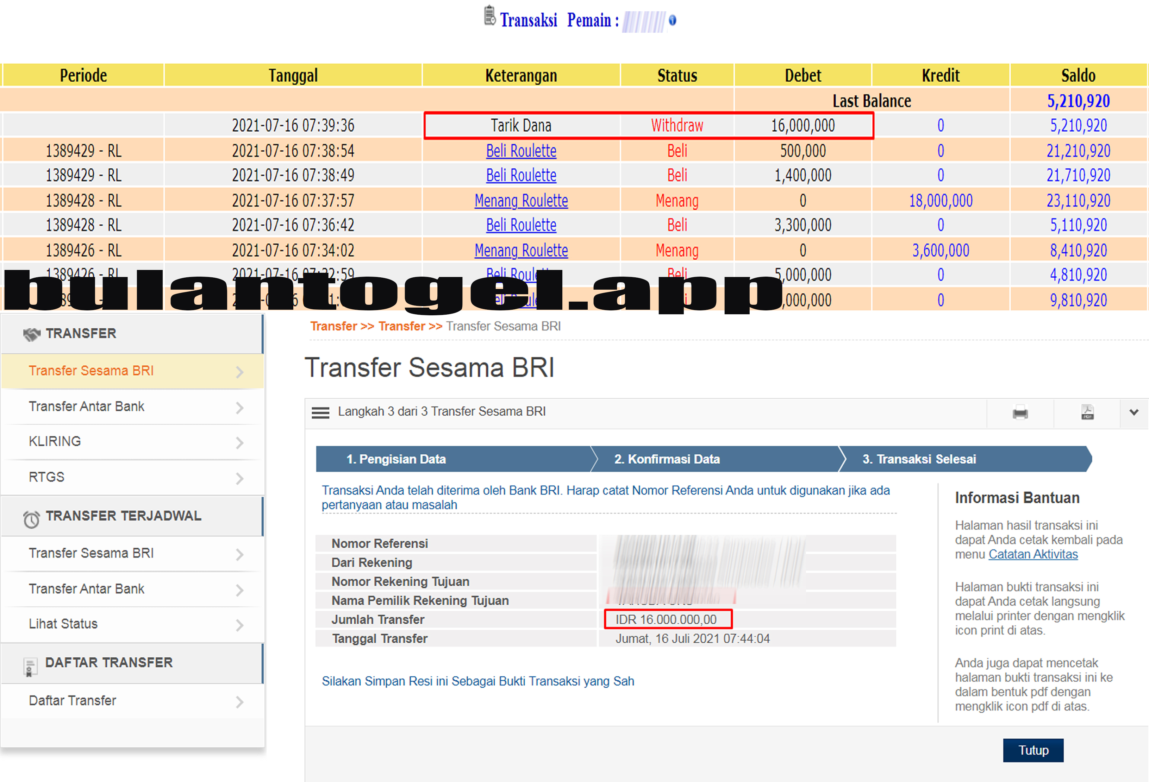Click the clock icon beside TRANSFER TERJADWAL
This screenshot has width=1149, height=782.
[x=31, y=519]
